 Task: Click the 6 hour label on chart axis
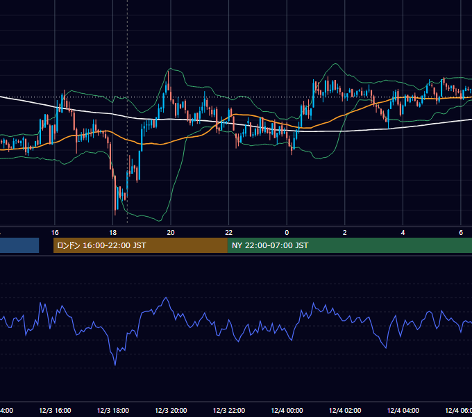coord(461,233)
